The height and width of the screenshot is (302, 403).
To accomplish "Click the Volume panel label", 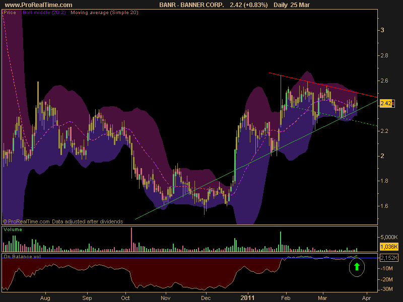I will (x=13, y=230).
